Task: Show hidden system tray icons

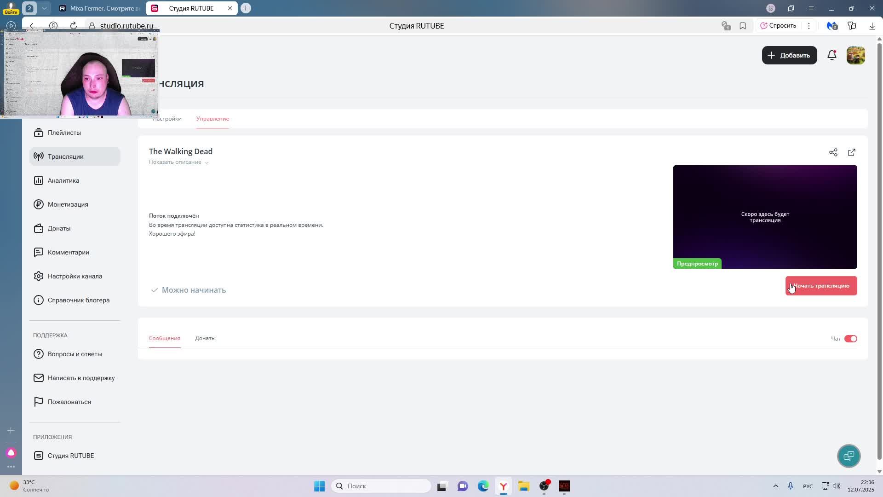Action: [x=775, y=486]
